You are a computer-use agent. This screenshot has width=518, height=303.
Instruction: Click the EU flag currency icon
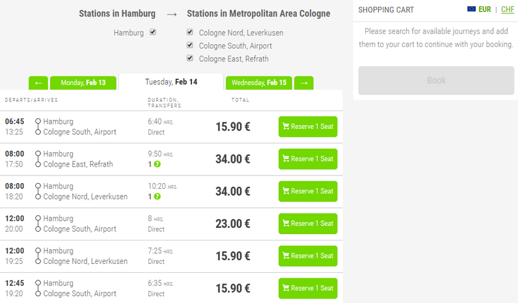471,9
